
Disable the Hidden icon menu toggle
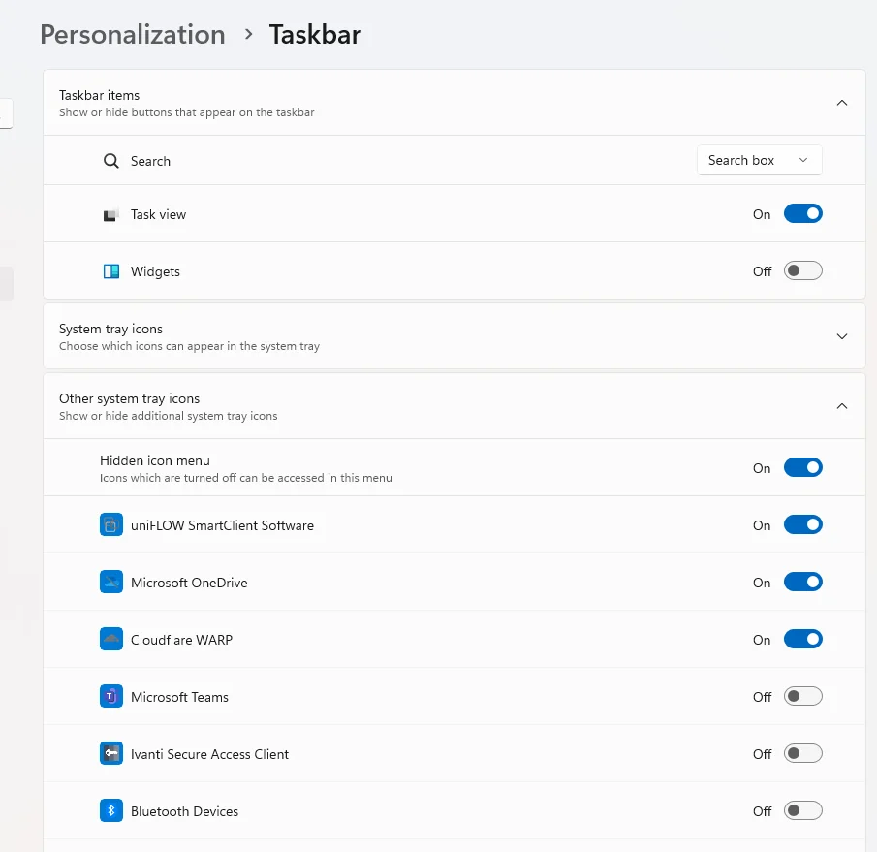pyautogui.click(x=802, y=468)
